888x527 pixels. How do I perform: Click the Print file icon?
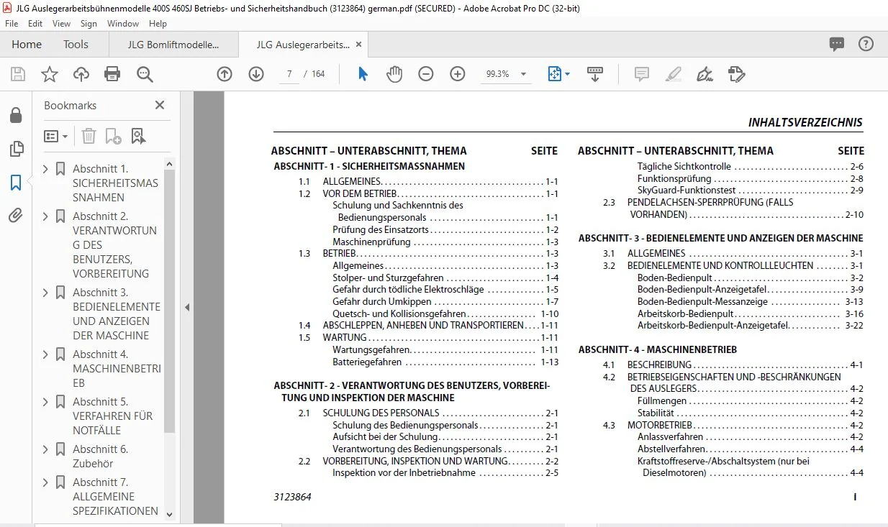tap(112, 73)
